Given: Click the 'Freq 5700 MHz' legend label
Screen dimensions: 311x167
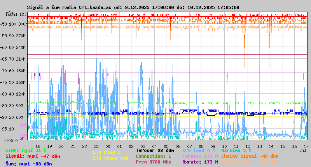Looking at the screenshot, I should click(154, 162).
